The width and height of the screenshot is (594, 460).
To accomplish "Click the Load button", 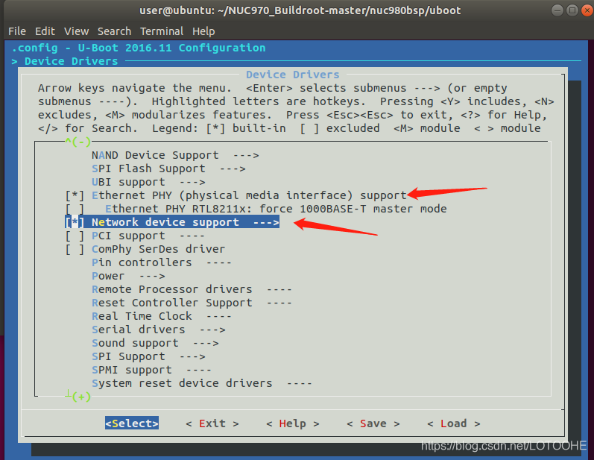I will click(453, 423).
